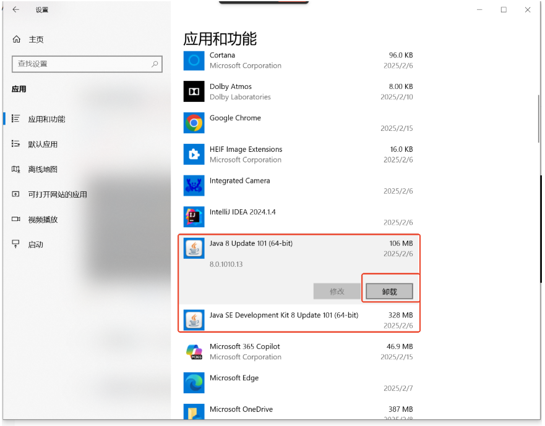Select Microsoft 365 Copilot entry name
This screenshot has height=426, width=545.
point(245,346)
